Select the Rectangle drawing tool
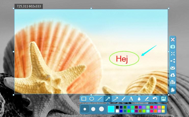This screenshot has height=117, width=189. pyautogui.click(x=84, y=99)
